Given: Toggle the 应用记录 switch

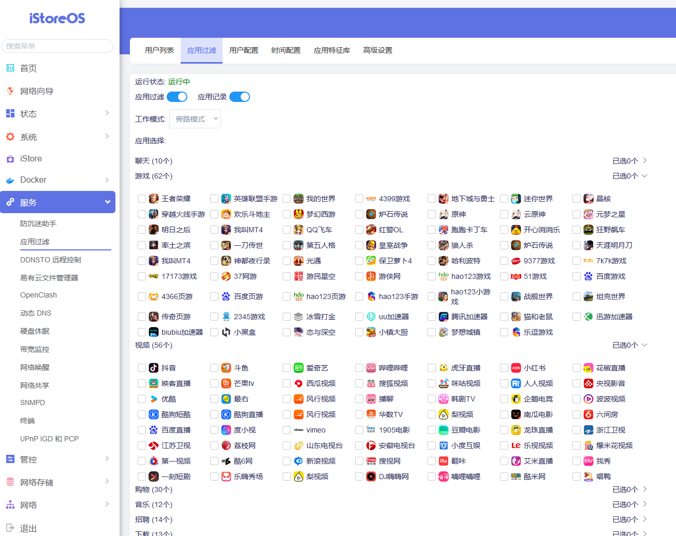Looking at the screenshot, I should coord(240,97).
